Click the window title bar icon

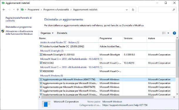(x=3, y=3)
